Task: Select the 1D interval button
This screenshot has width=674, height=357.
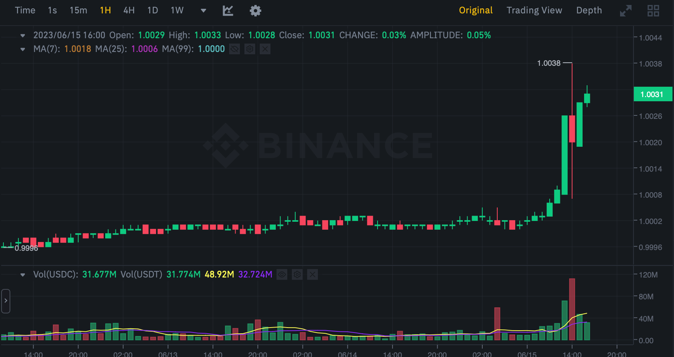Action: tap(153, 10)
